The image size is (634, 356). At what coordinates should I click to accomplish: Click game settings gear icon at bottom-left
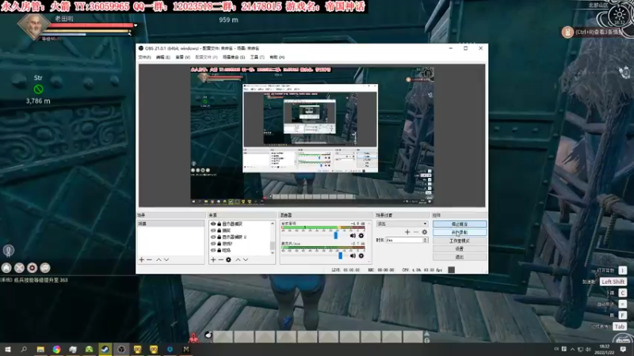click(32, 267)
